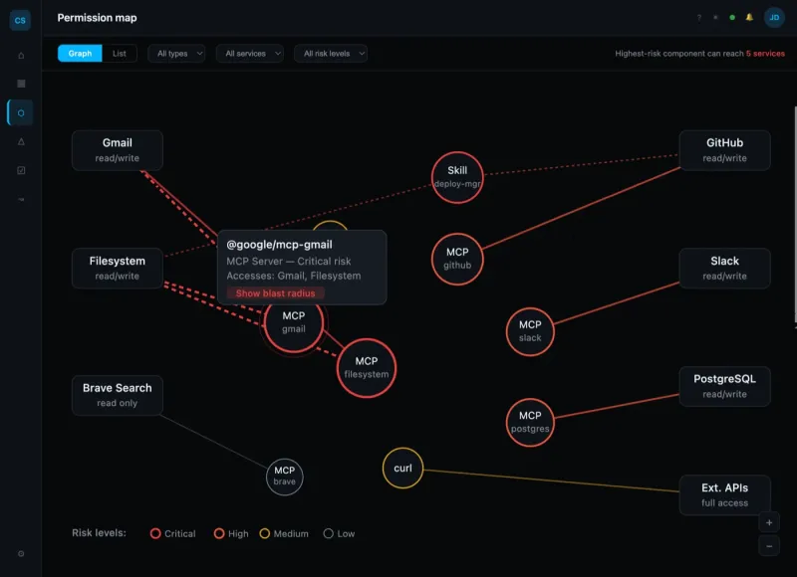Select the MCP github node

click(457, 259)
